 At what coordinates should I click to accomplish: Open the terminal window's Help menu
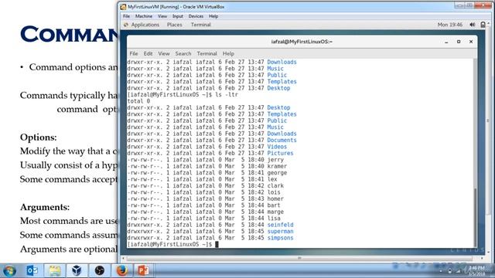coord(228,53)
